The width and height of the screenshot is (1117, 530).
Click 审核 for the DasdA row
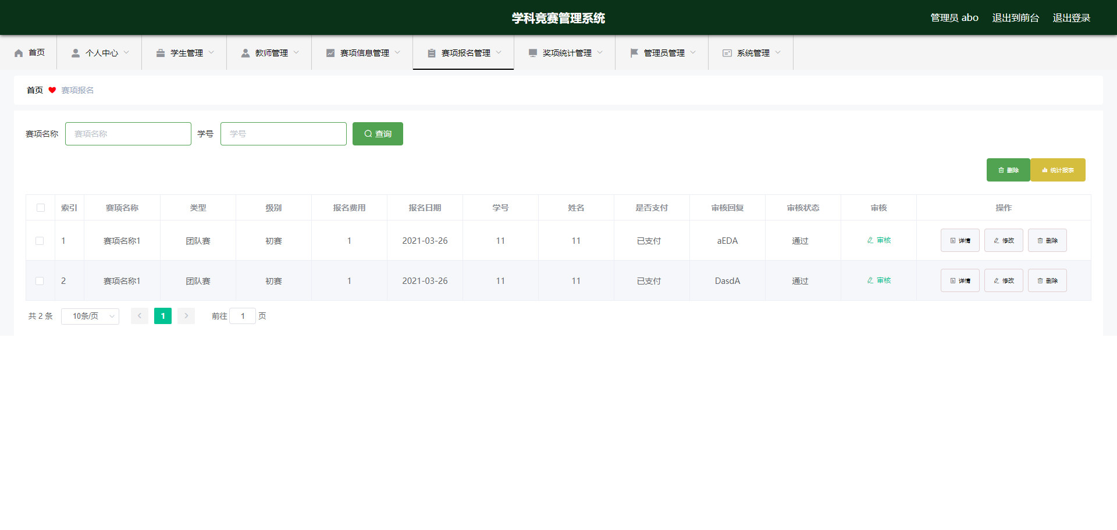click(x=878, y=280)
